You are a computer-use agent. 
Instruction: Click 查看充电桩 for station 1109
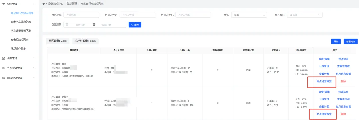343,66
